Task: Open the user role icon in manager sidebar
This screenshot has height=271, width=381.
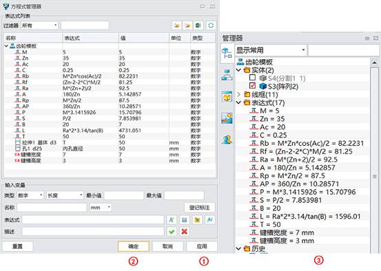Action: (227, 140)
